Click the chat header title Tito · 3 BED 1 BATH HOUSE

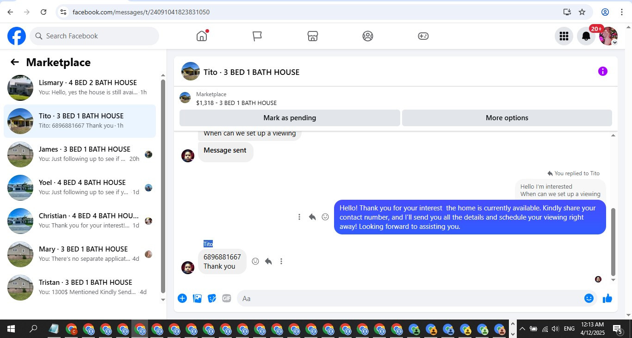click(x=252, y=72)
